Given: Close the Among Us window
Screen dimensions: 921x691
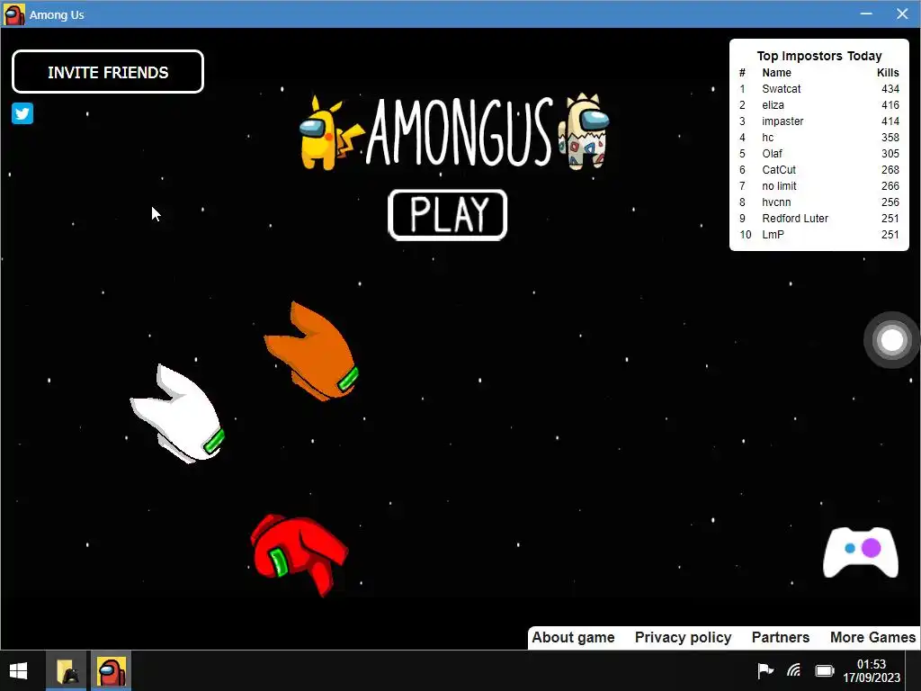Looking at the screenshot, I should (x=903, y=13).
